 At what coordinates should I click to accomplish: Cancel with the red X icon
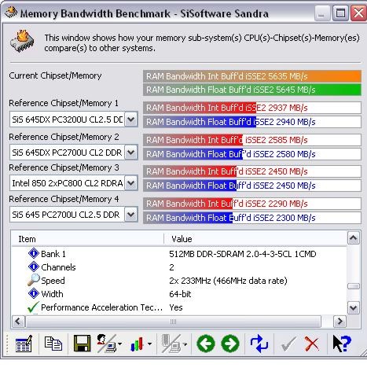312,344
